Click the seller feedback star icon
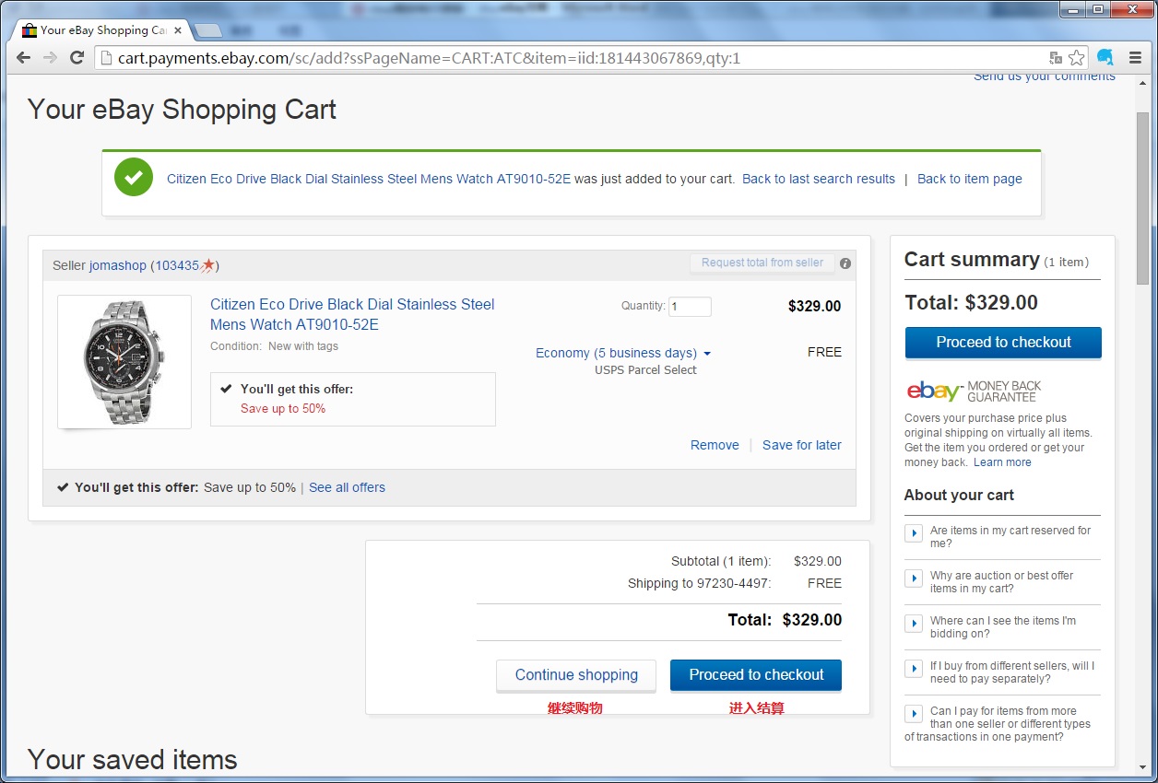 click(x=208, y=265)
